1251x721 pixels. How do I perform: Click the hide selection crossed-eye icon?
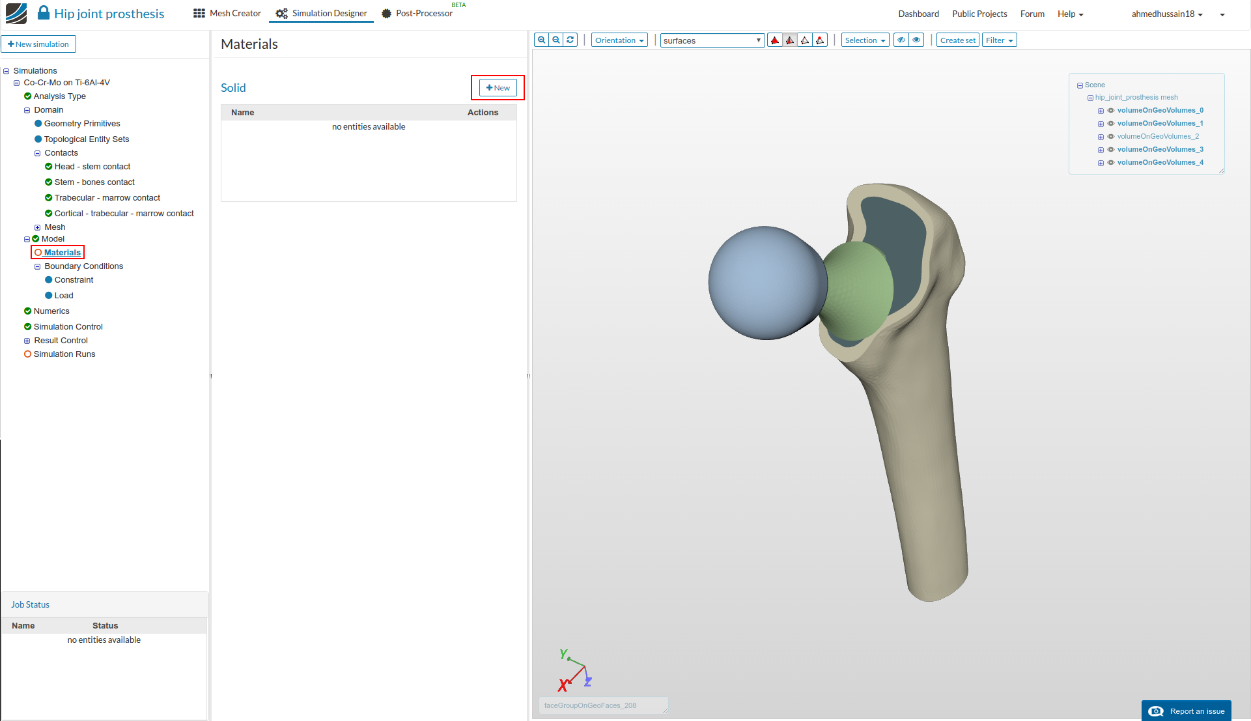pos(901,40)
